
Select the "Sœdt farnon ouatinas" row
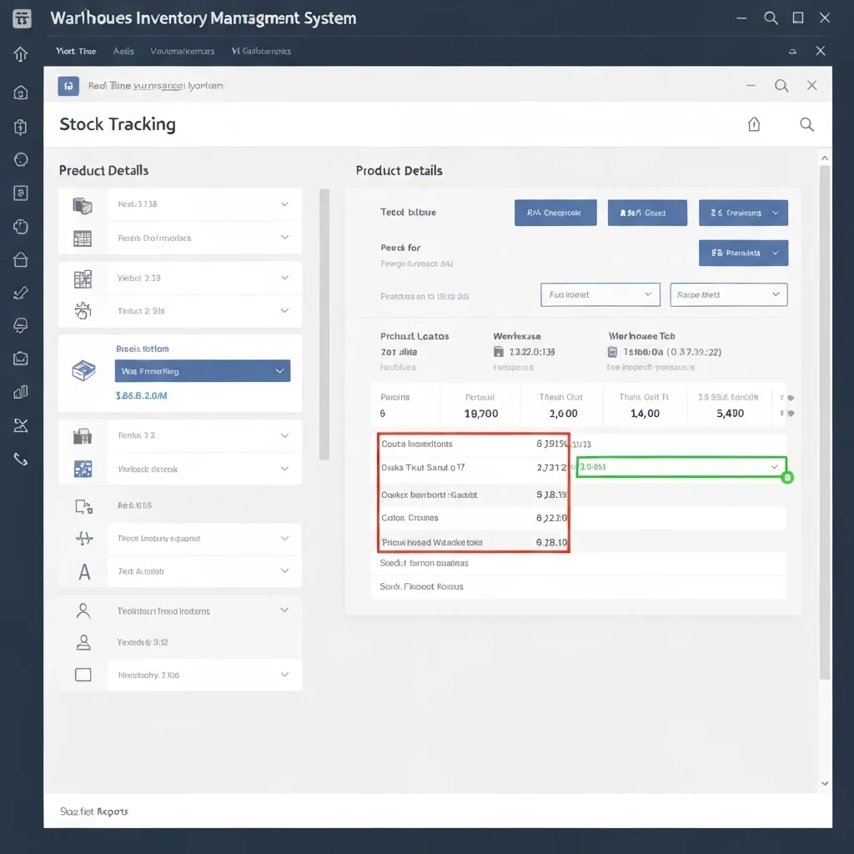click(579, 563)
